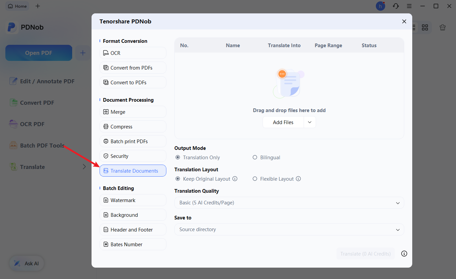Open the Merge tool

click(x=133, y=112)
